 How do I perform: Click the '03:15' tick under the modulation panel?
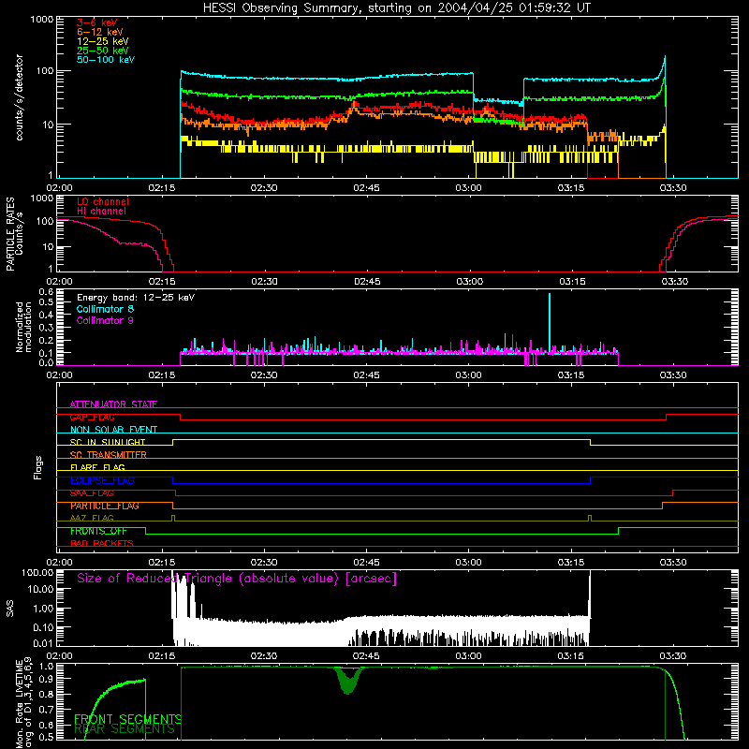pyautogui.click(x=571, y=375)
